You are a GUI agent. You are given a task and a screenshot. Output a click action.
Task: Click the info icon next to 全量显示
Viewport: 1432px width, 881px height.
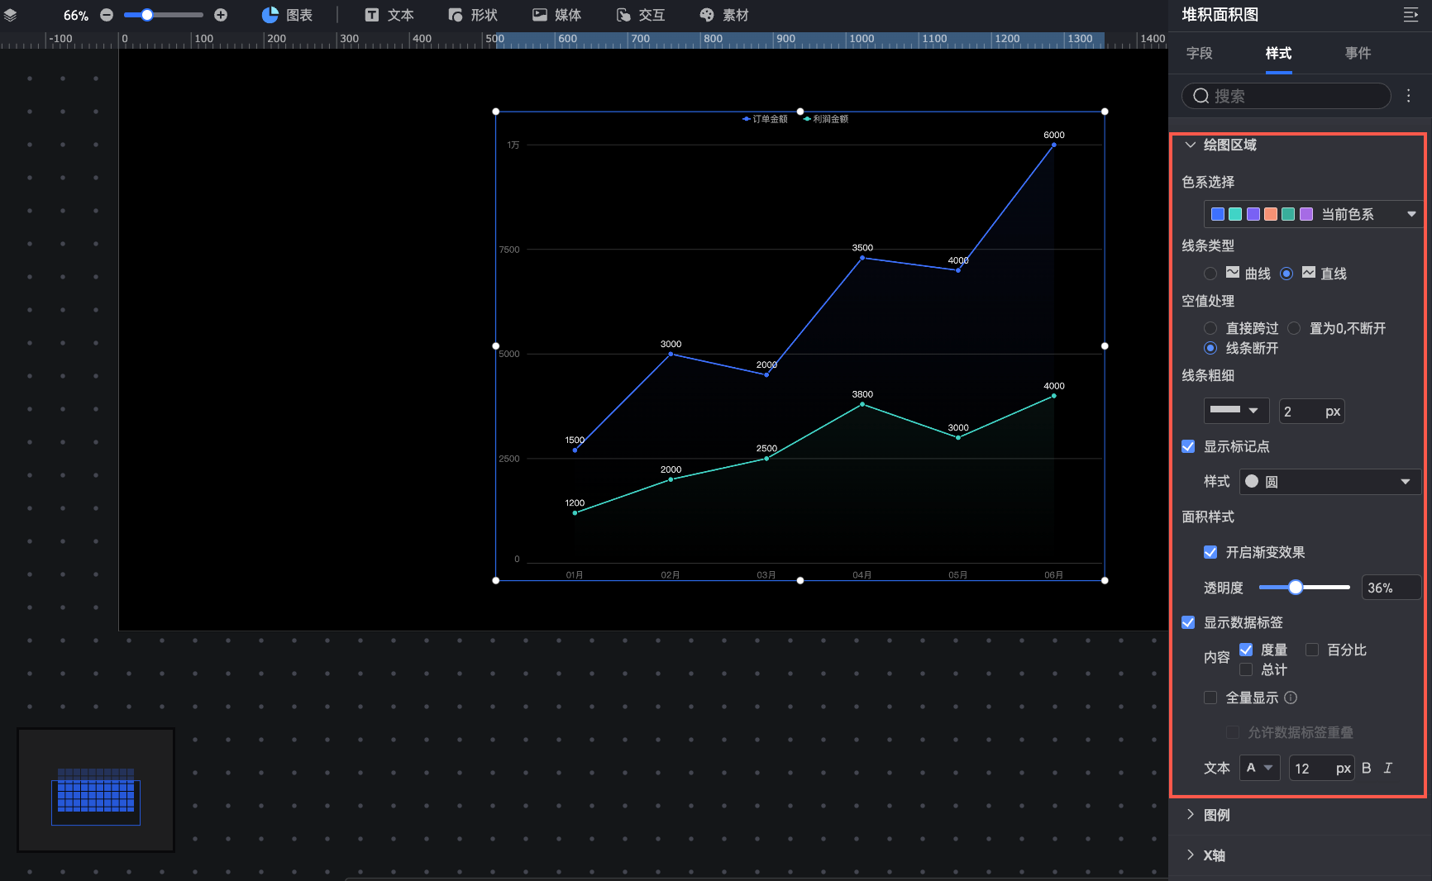click(1291, 698)
